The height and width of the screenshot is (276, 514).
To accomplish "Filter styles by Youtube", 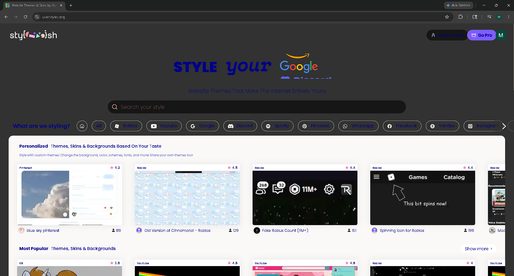I will tap(164, 126).
